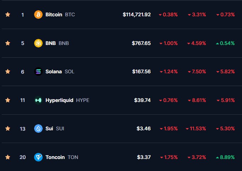Open the Toncoin name link
Image resolution: width=242 pixels, height=171 pixels.
[55, 157]
